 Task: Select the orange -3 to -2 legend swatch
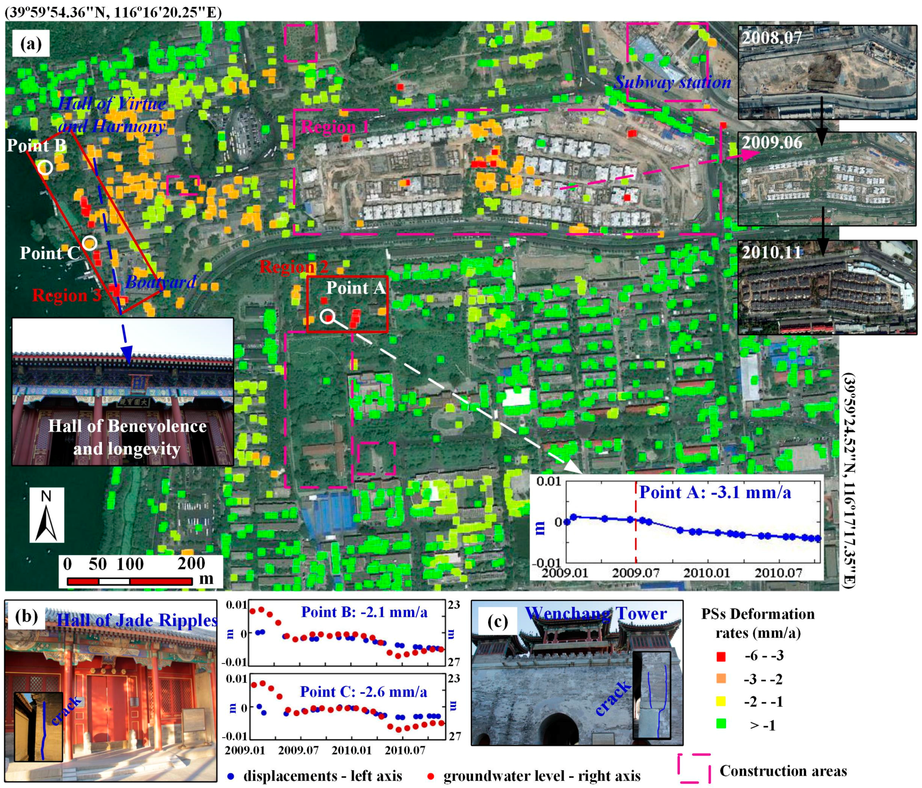(x=721, y=678)
